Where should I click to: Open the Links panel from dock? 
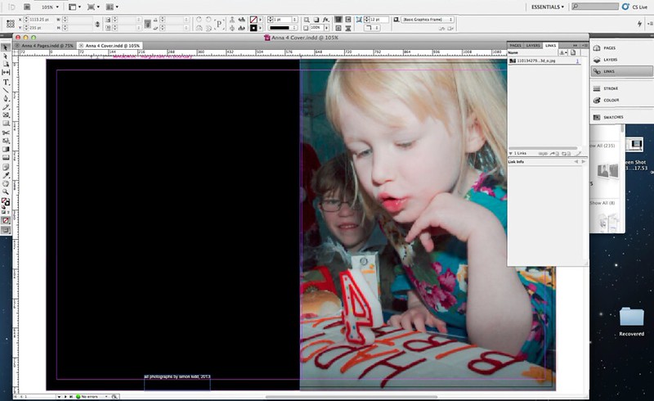622,71
